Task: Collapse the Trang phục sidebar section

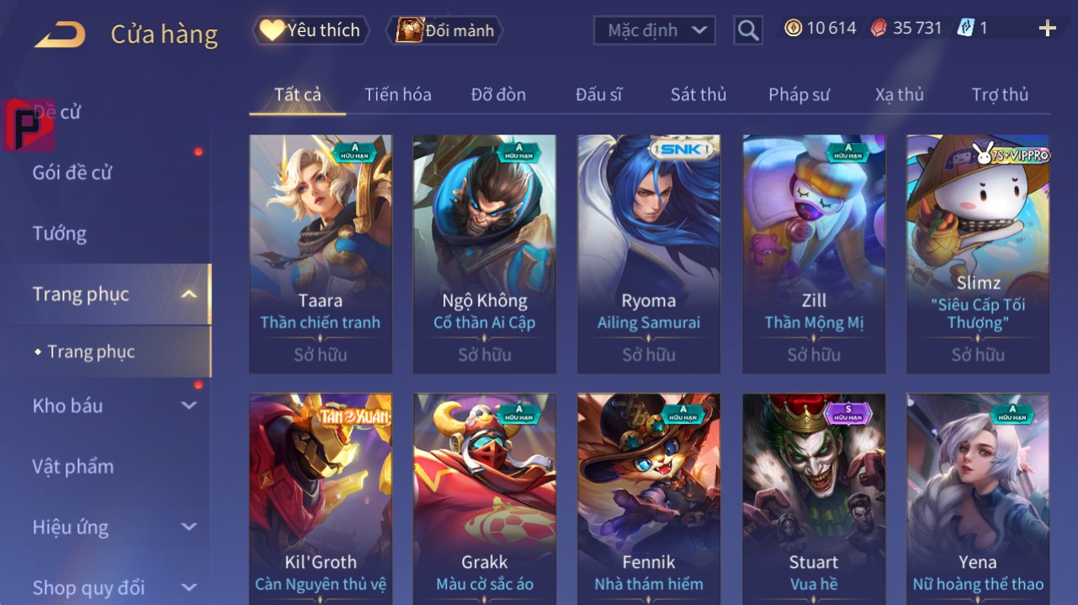Action: pos(189,294)
